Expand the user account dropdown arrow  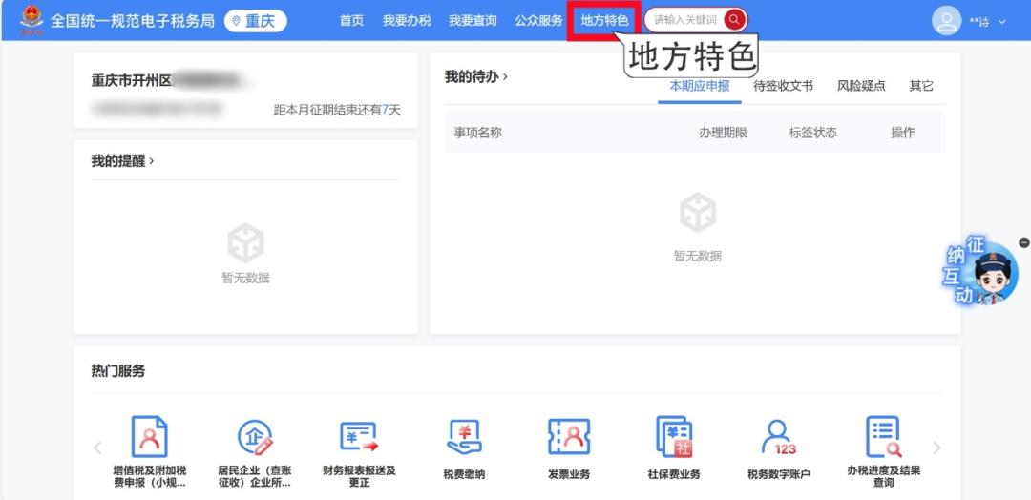(x=1002, y=22)
